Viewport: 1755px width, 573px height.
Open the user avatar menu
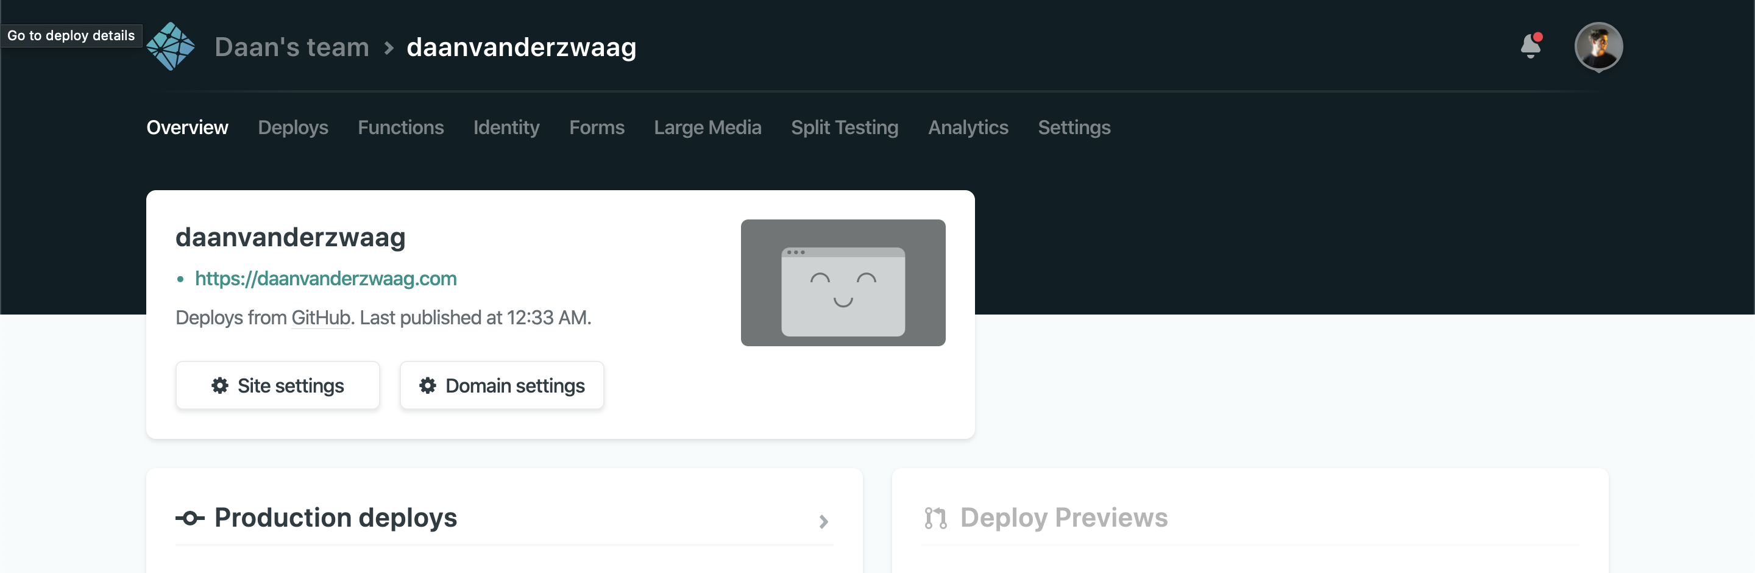point(1600,46)
